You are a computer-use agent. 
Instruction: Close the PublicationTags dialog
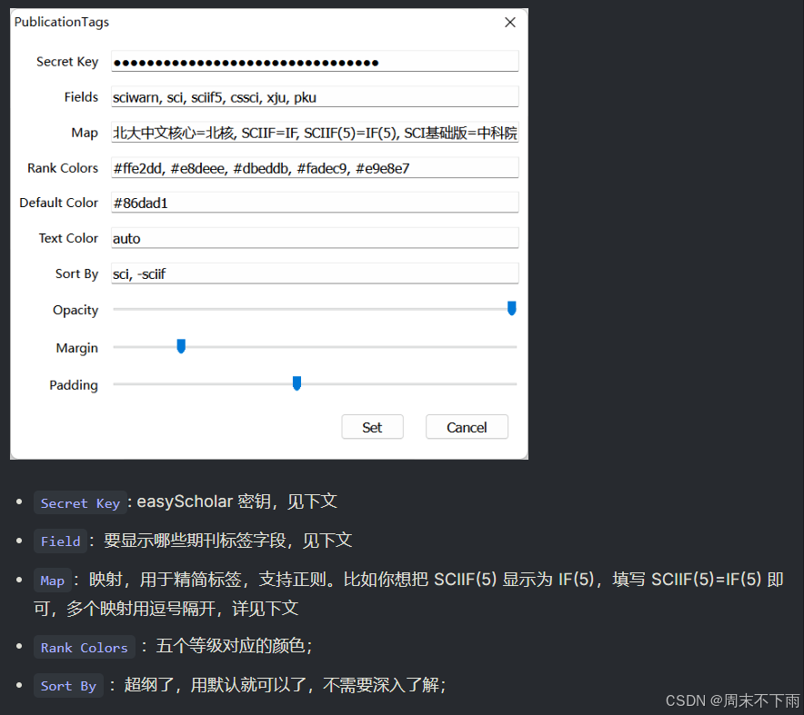point(509,22)
